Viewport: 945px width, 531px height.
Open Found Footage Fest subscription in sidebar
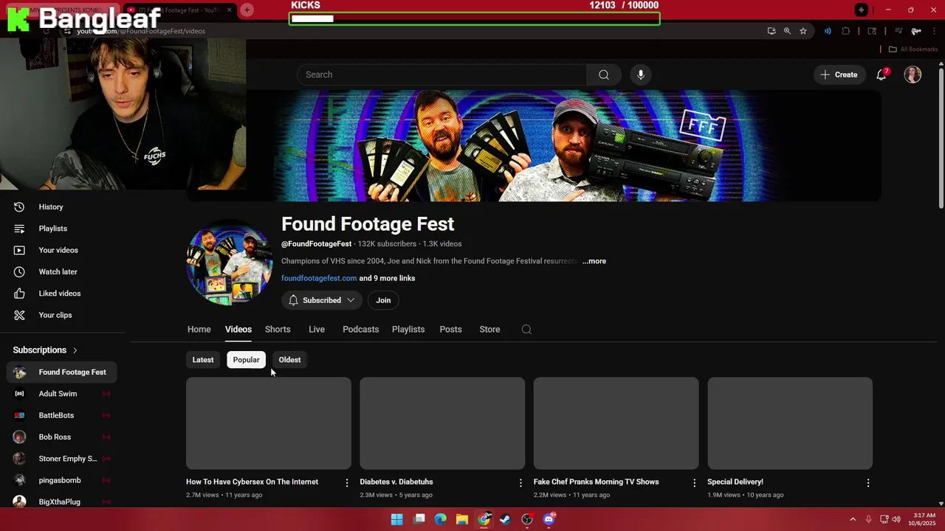tap(62, 372)
